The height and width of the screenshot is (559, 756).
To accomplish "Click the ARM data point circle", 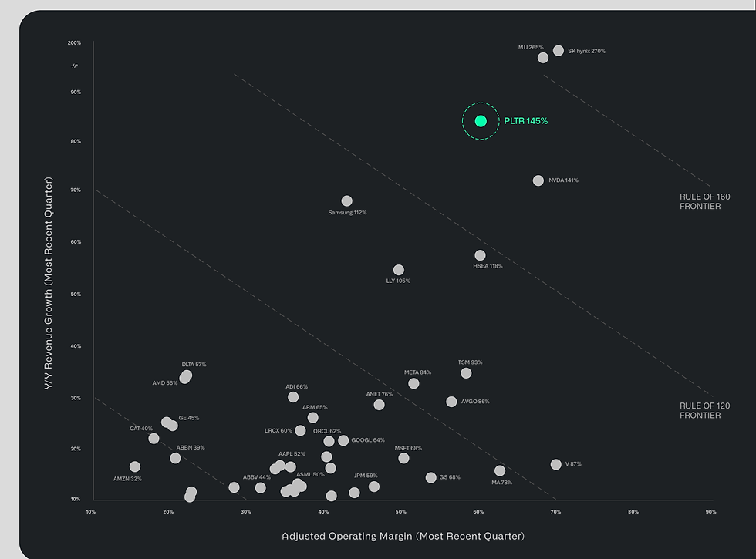I will tap(313, 417).
